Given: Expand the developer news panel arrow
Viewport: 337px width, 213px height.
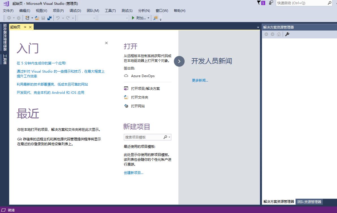Looking at the screenshot, I should 179,61.
